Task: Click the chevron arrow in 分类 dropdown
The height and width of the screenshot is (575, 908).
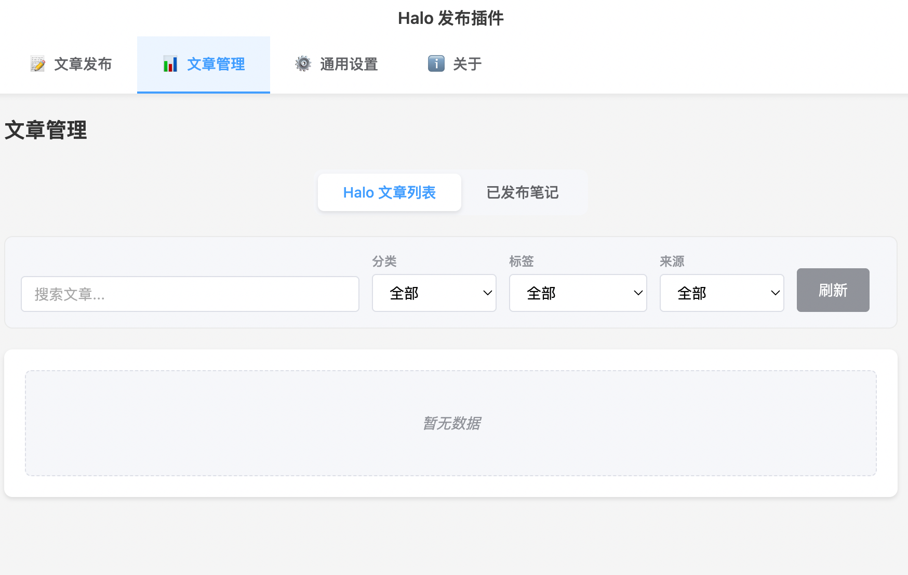Action: [x=487, y=293]
